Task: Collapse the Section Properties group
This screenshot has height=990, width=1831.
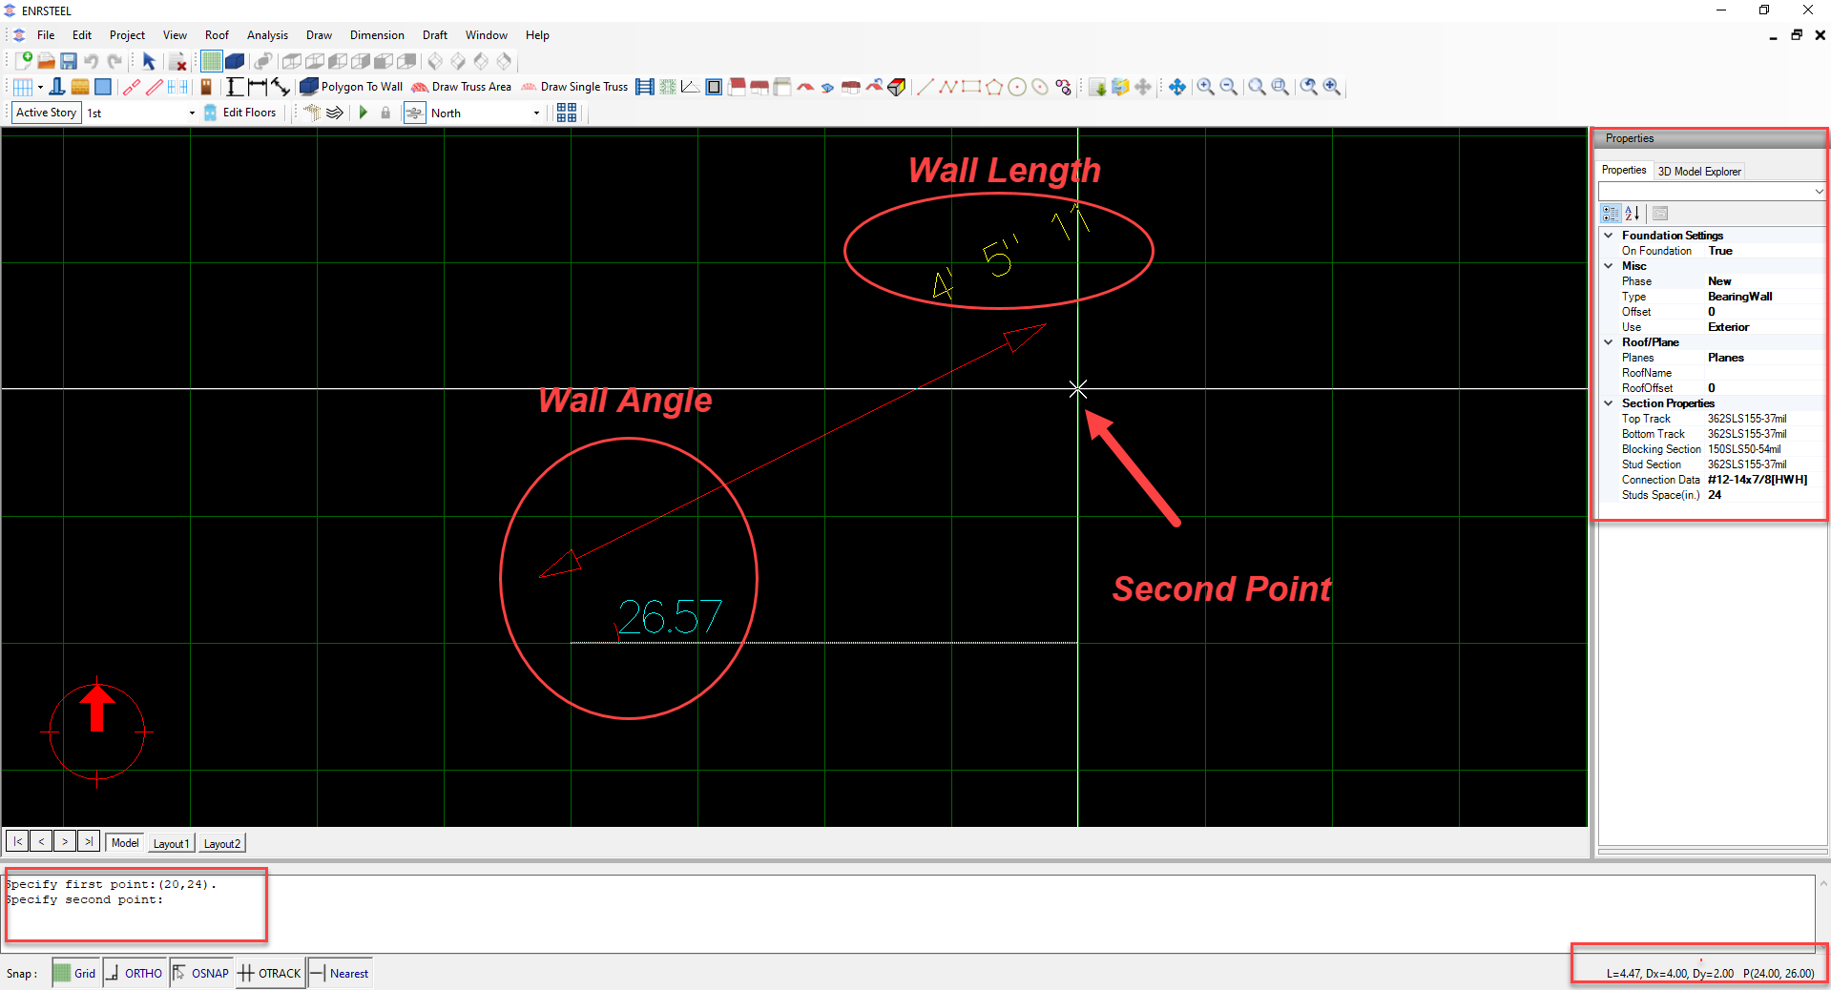Action: tap(1609, 403)
